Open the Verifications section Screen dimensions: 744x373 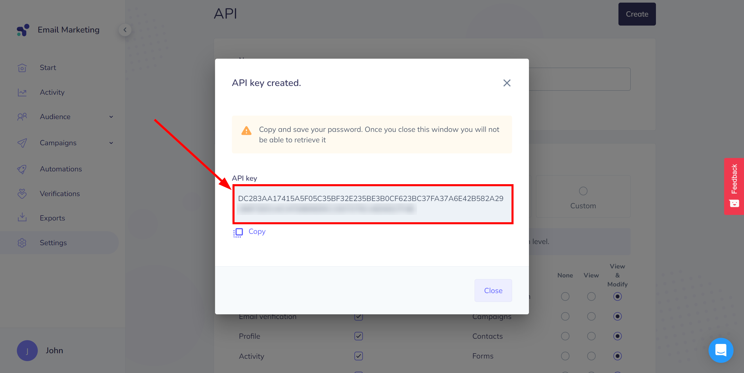pos(60,193)
